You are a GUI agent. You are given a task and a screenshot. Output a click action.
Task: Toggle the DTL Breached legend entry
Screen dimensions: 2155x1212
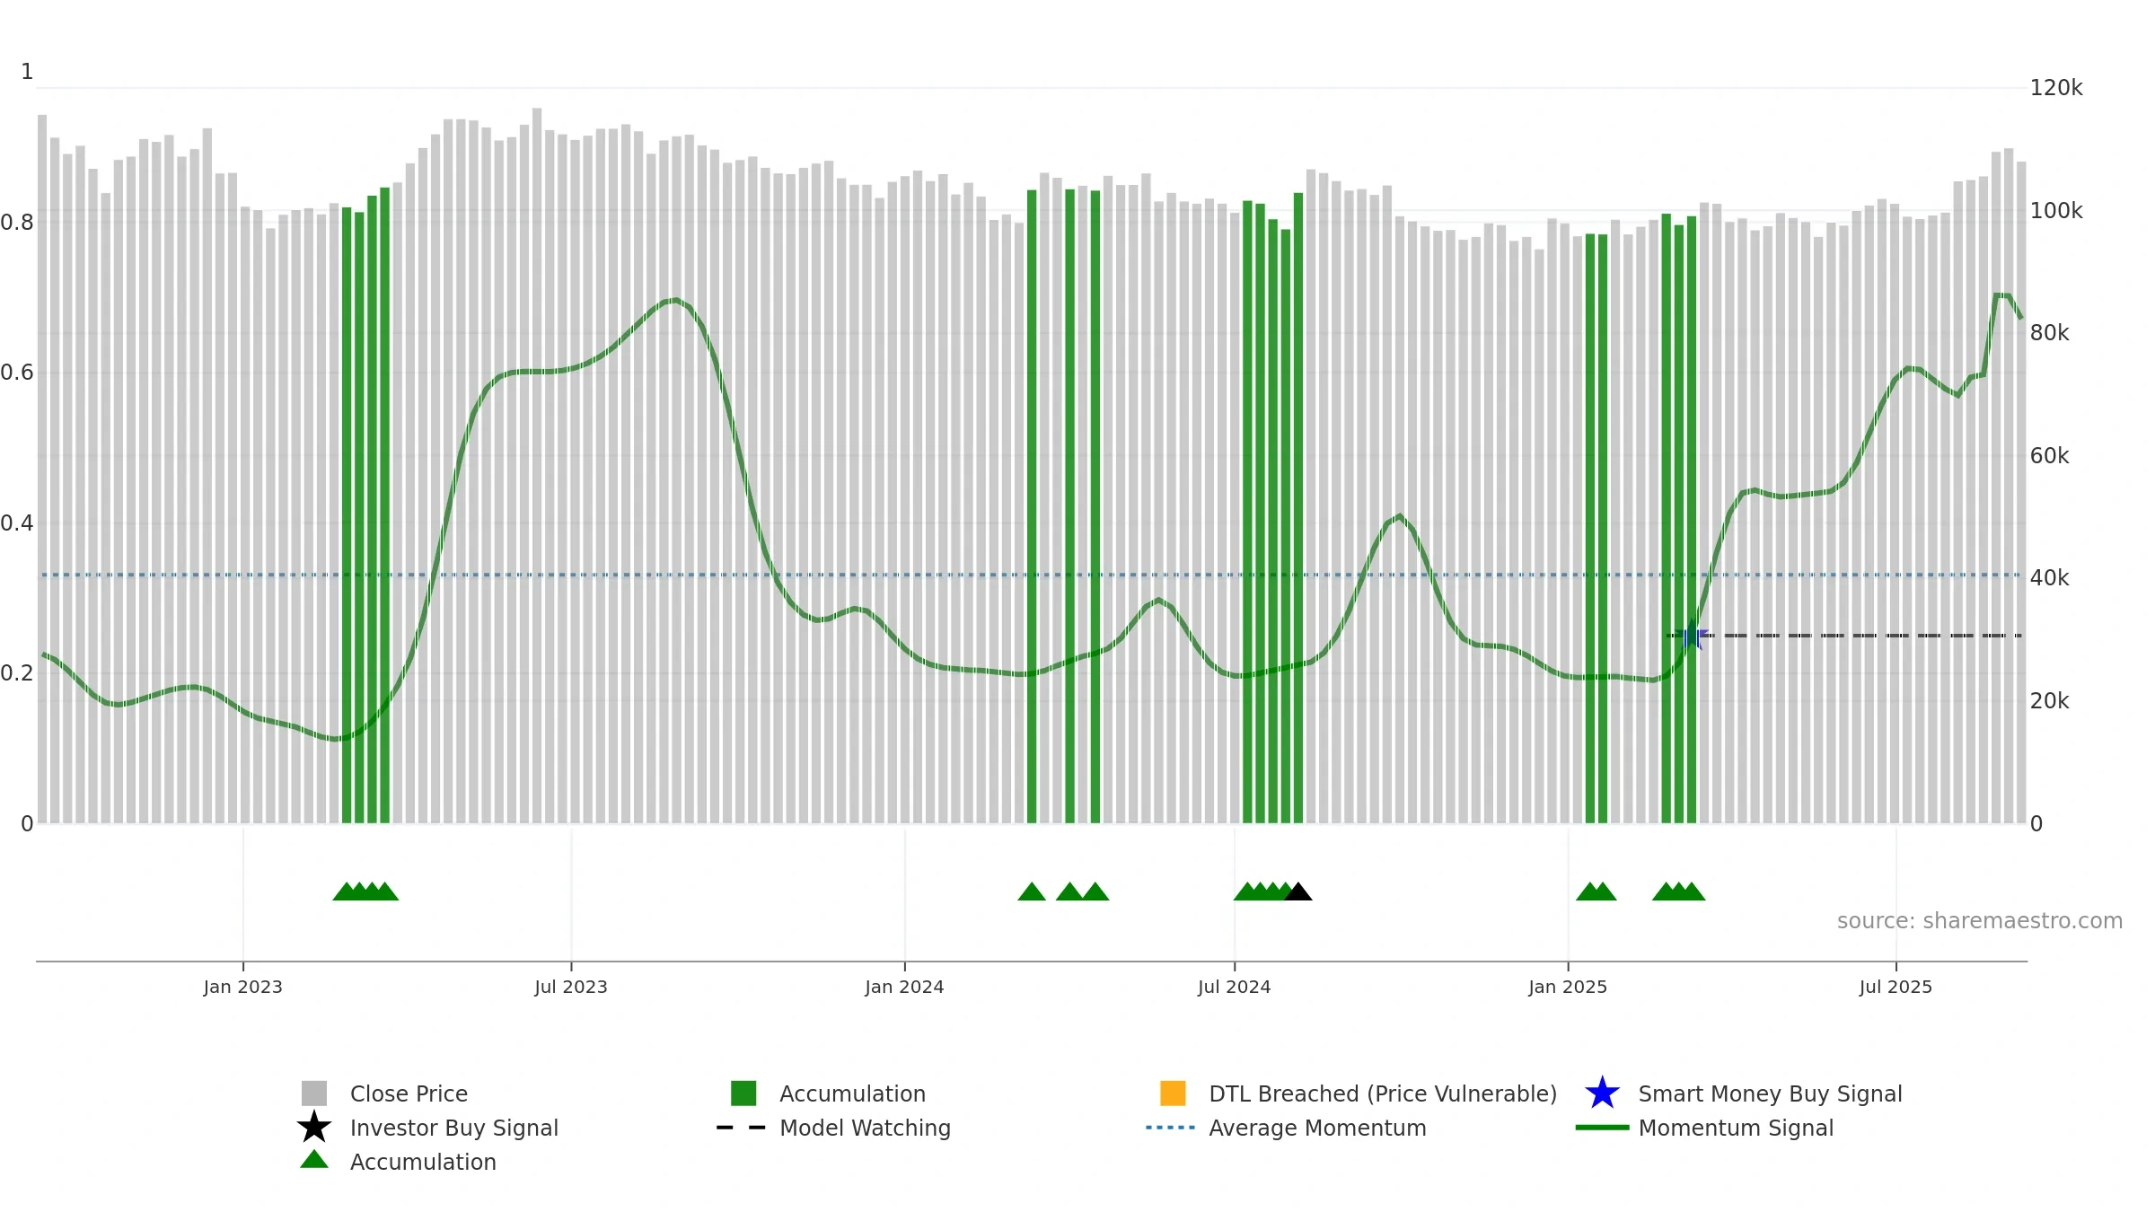pos(1359,1093)
